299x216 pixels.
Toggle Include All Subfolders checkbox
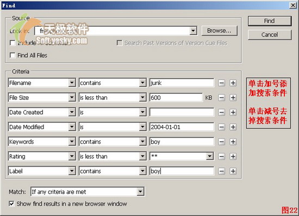tap(13, 43)
